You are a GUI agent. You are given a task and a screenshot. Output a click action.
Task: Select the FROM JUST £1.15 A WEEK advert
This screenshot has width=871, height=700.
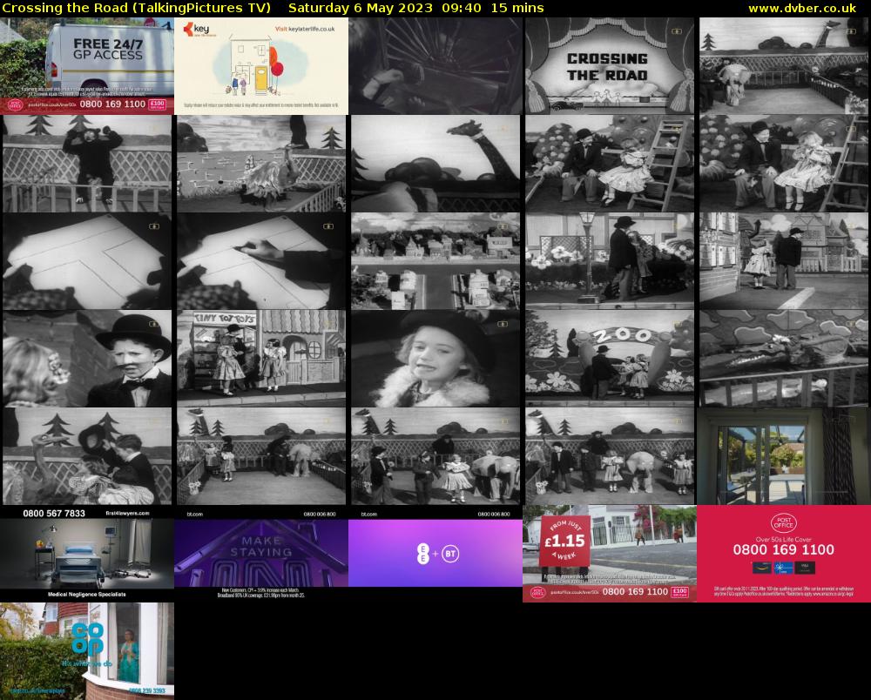[x=610, y=554]
